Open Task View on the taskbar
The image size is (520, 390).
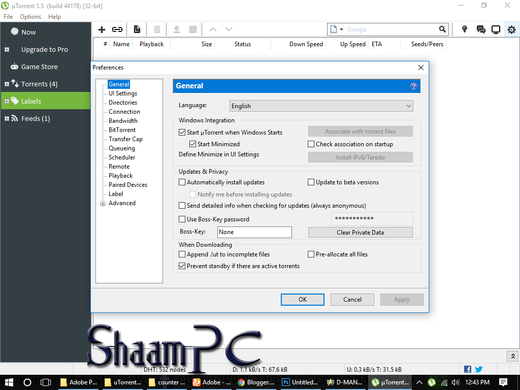[x=45, y=382]
